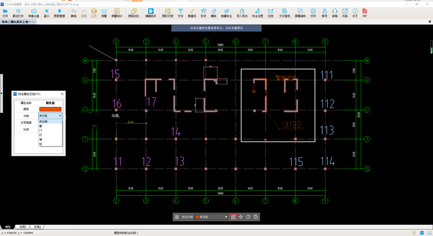The width and height of the screenshot is (433, 236).
Task: Switch to the 模型 model tab
Action: (8, 227)
